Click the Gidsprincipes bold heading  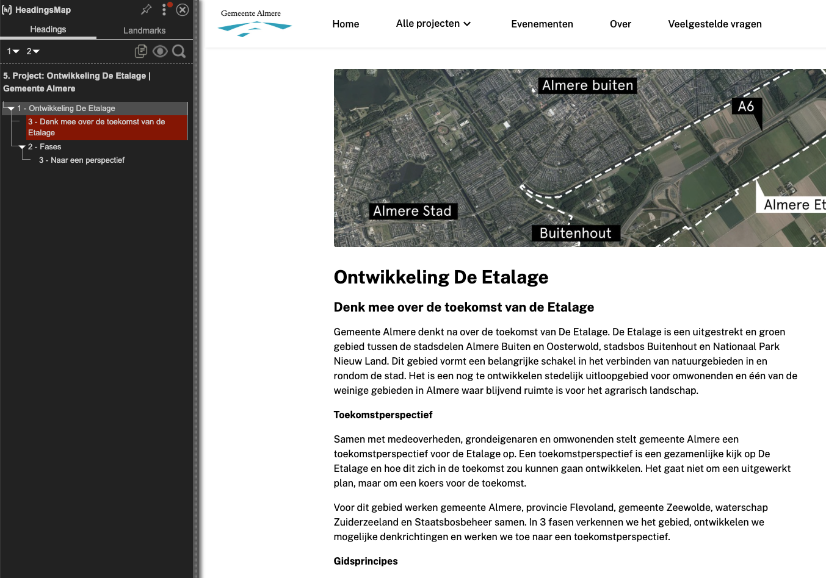366,561
